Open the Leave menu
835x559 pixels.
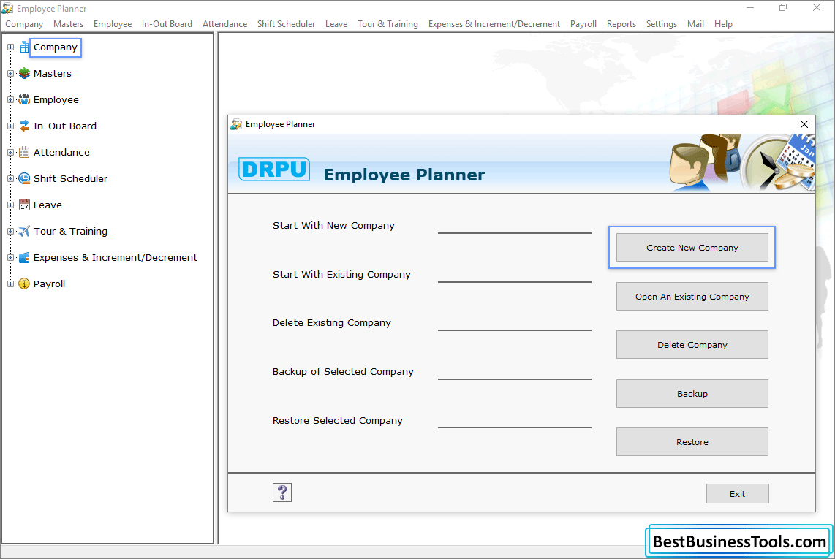point(336,24)
